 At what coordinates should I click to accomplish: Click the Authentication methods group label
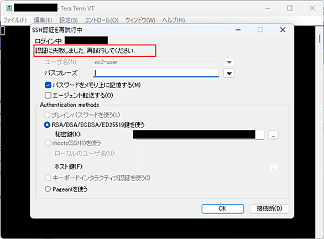pyautogui.click(x=70, y=105)
